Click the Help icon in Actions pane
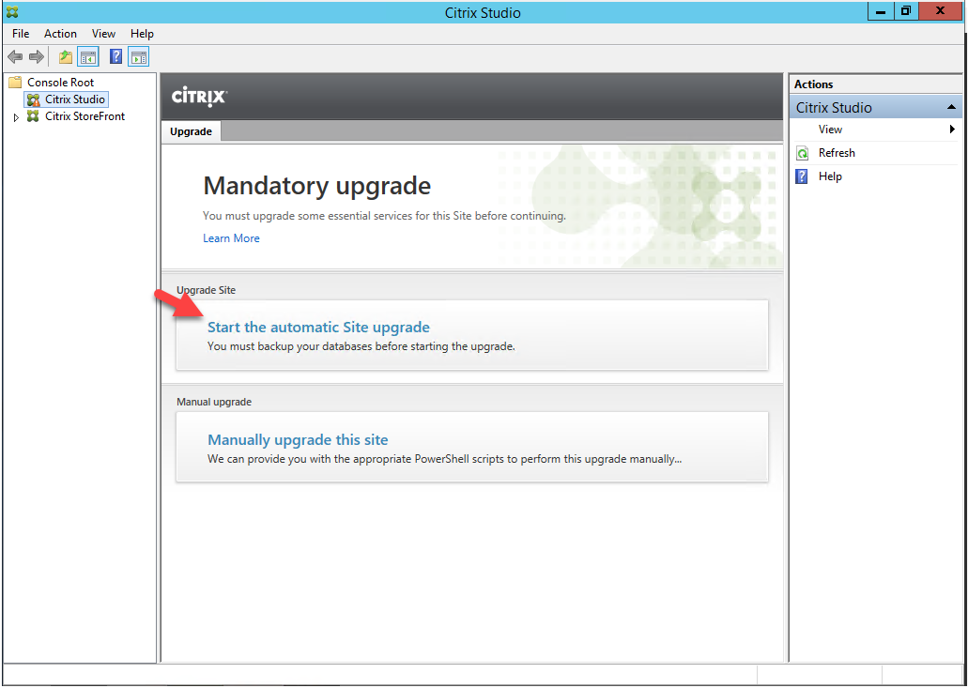The width and height of the screenshot is (968, 688). pyautogui.click(x=802, y=176)
